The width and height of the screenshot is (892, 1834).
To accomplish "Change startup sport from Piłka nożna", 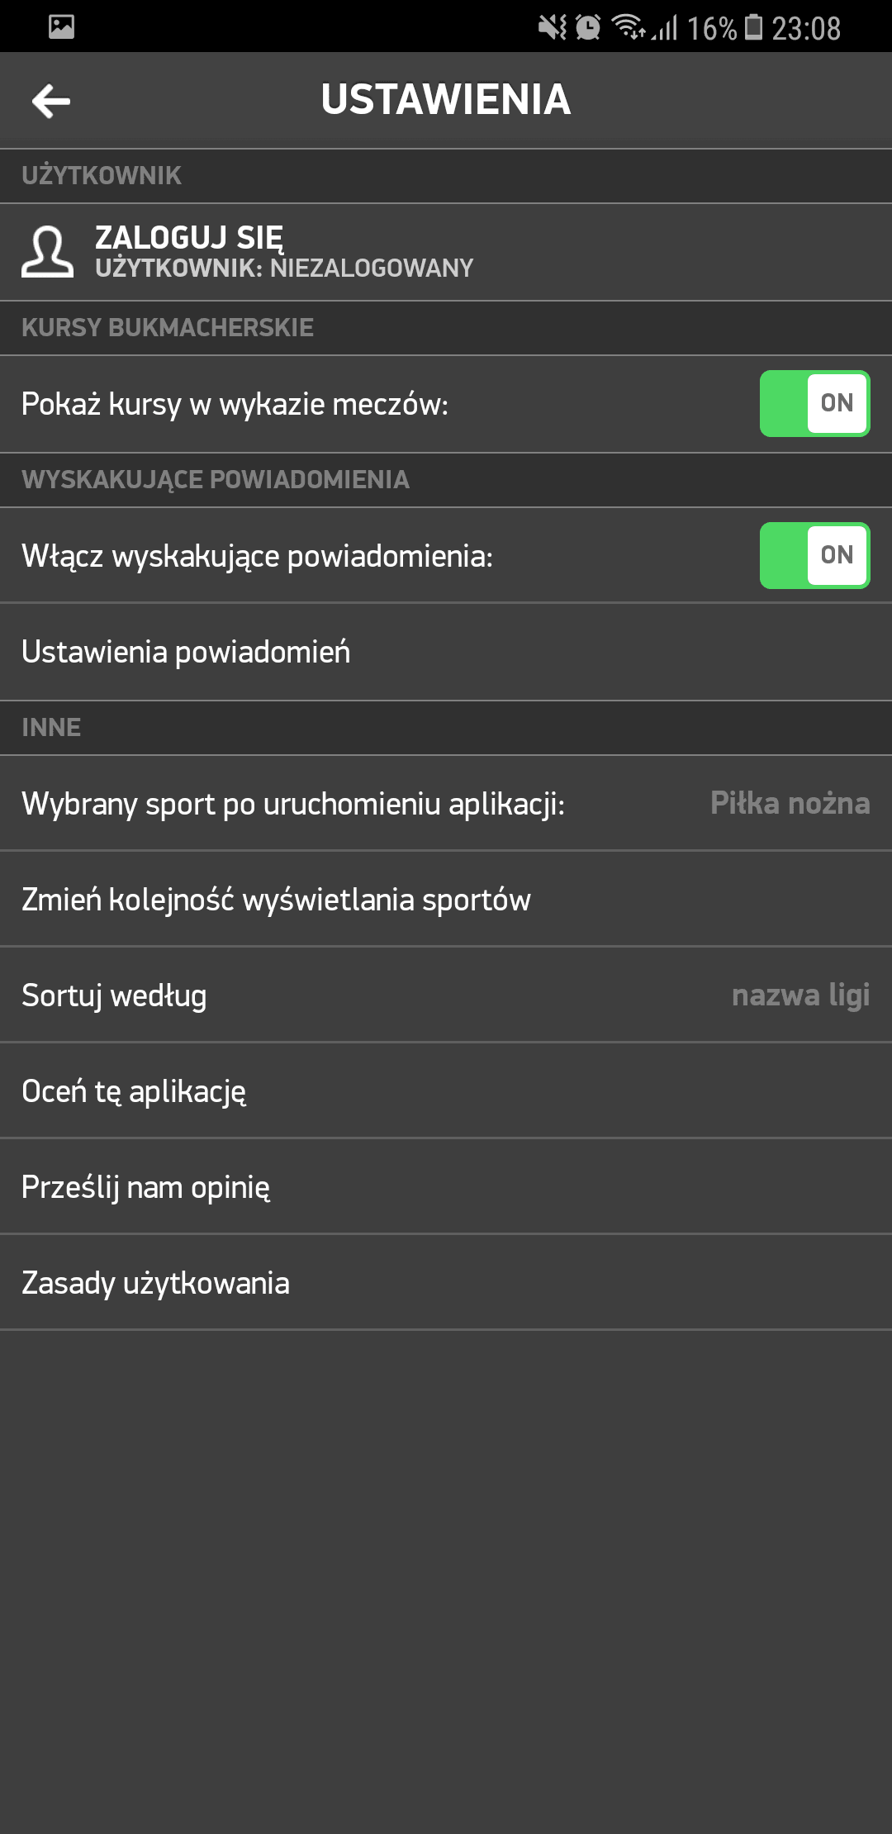I will point(790,803).
